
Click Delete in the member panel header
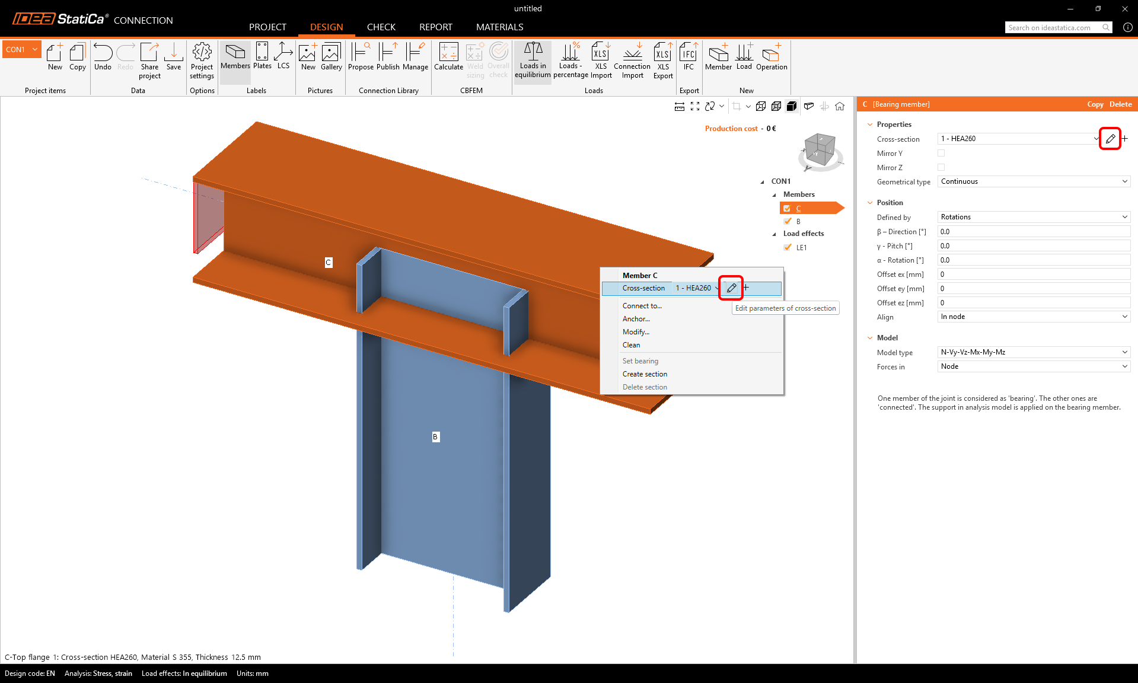tap(1120, 104)
